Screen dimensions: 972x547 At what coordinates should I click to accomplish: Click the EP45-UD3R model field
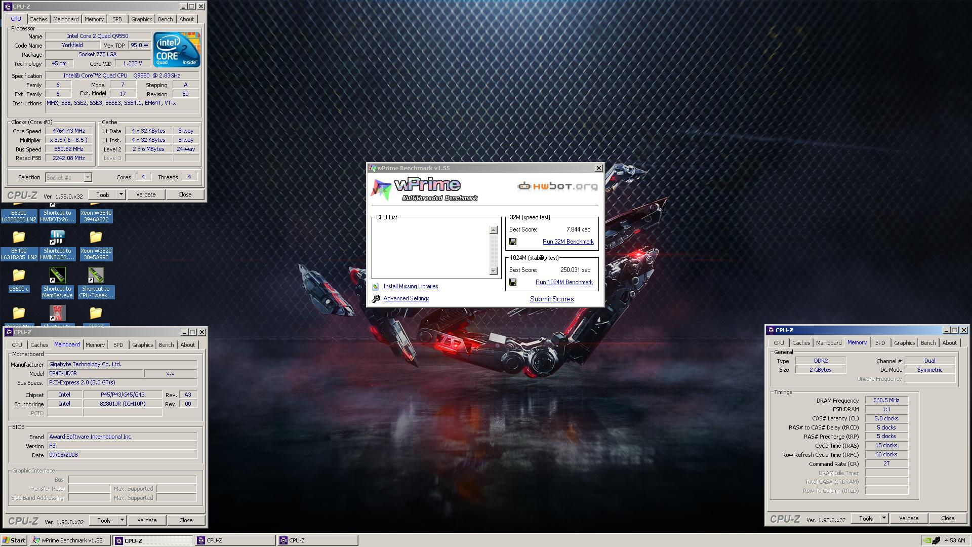click(95, 373)
